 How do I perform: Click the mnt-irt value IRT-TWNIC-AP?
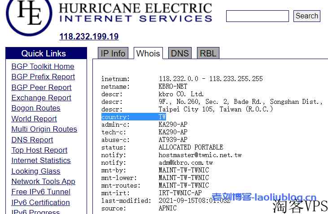[x=180, y=193]
